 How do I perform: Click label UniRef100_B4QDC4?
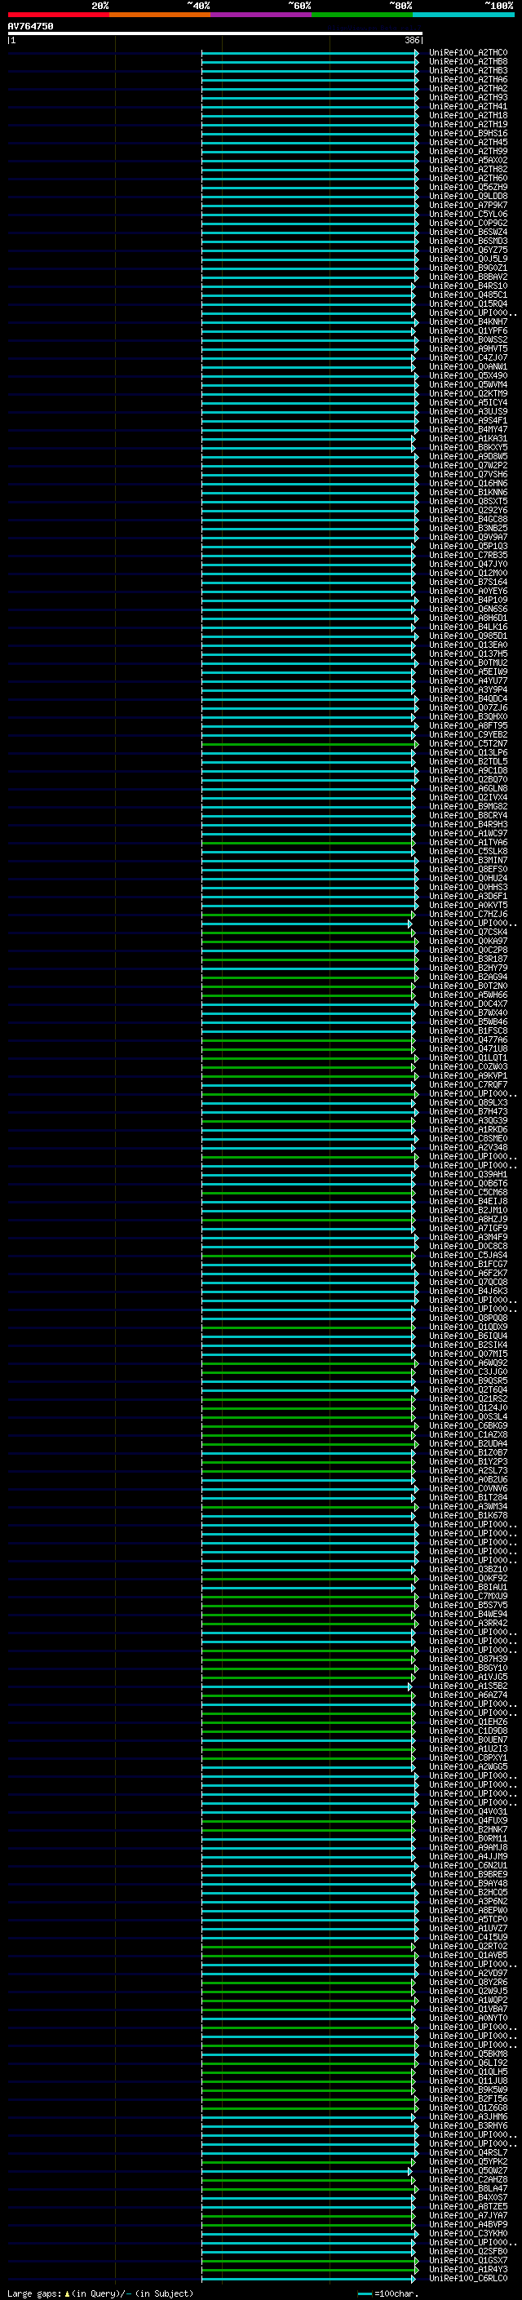coord(468,699)
